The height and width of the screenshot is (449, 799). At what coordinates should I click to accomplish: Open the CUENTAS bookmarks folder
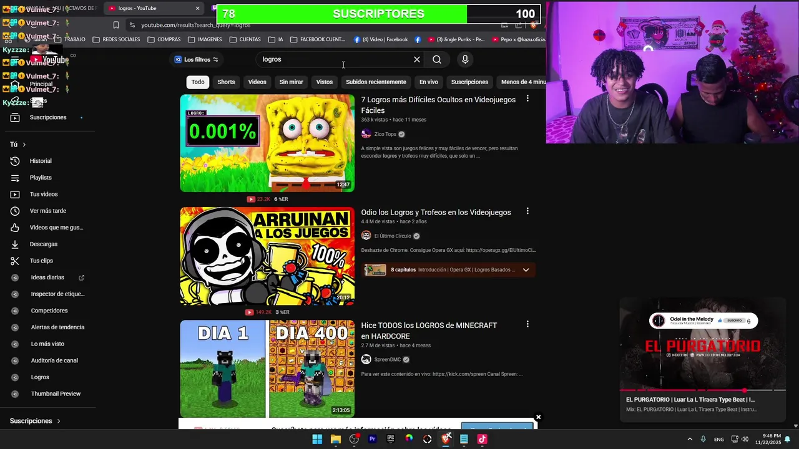point(245,39)
